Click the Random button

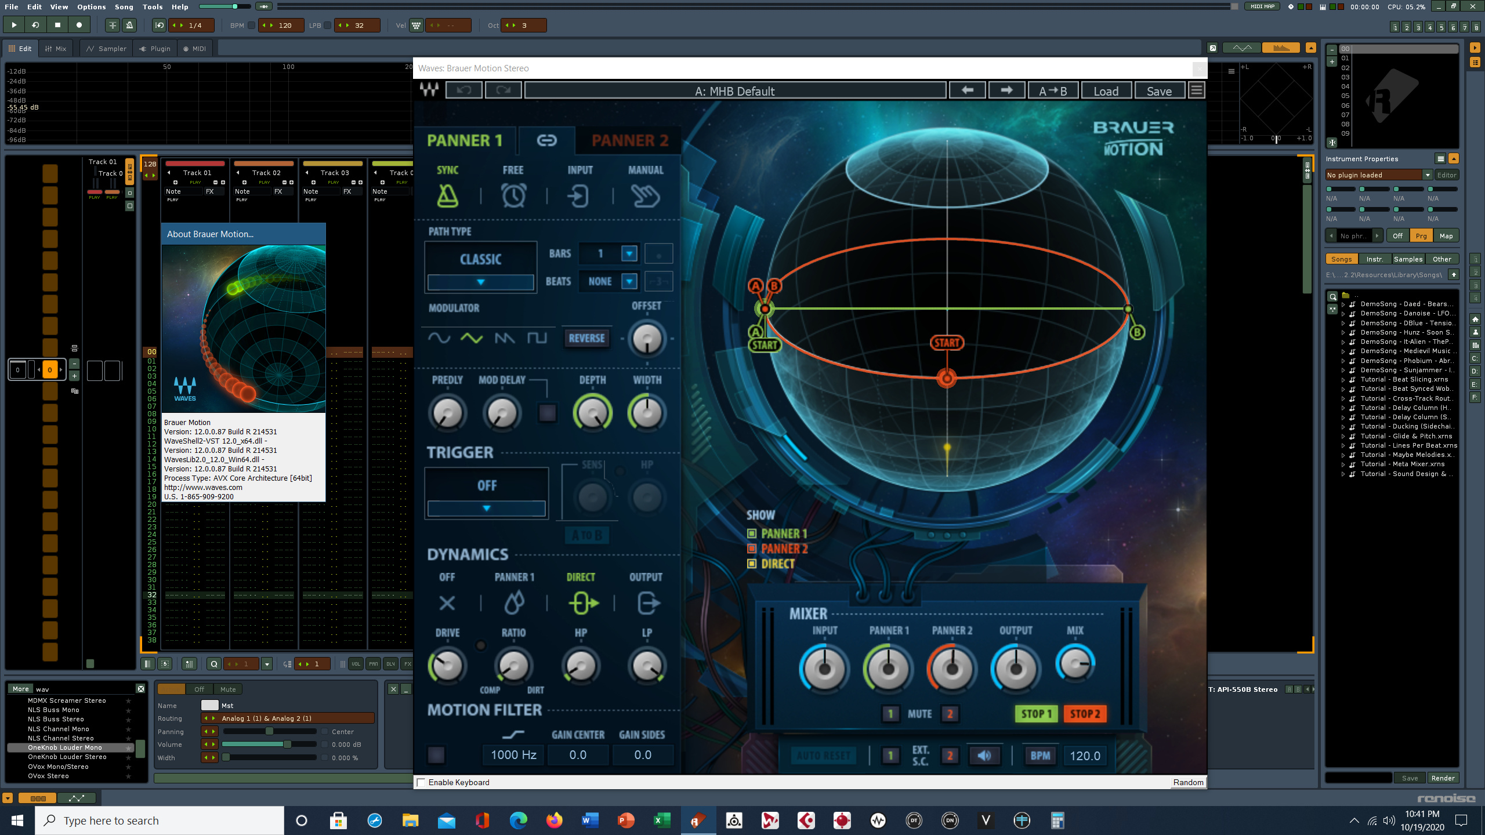1188,782
